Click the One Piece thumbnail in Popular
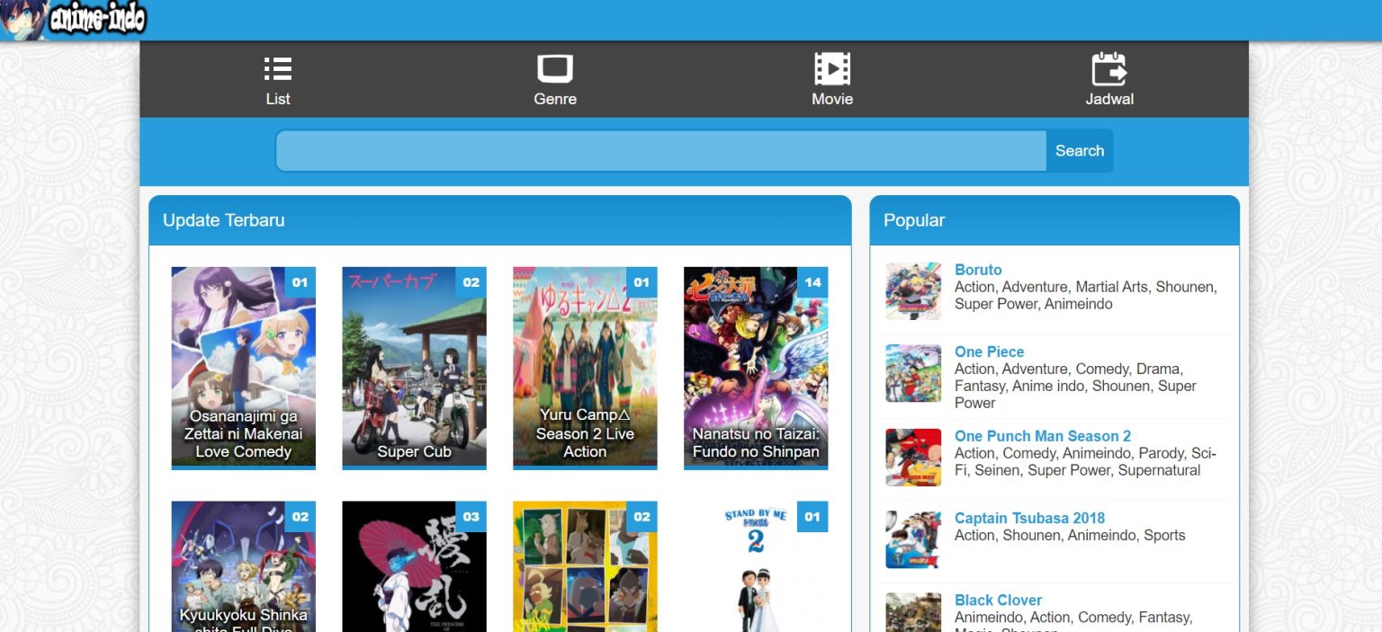The width and height of the screenshot is (1382, 632). [913, 373]
